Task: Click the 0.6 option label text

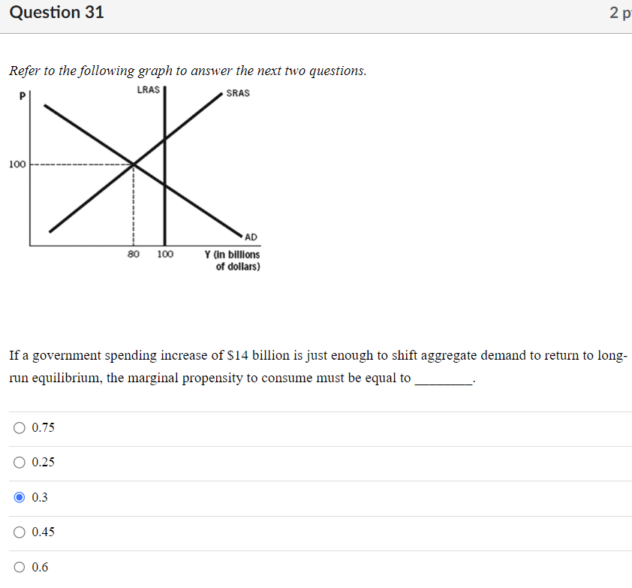Action: click(41, 567)
